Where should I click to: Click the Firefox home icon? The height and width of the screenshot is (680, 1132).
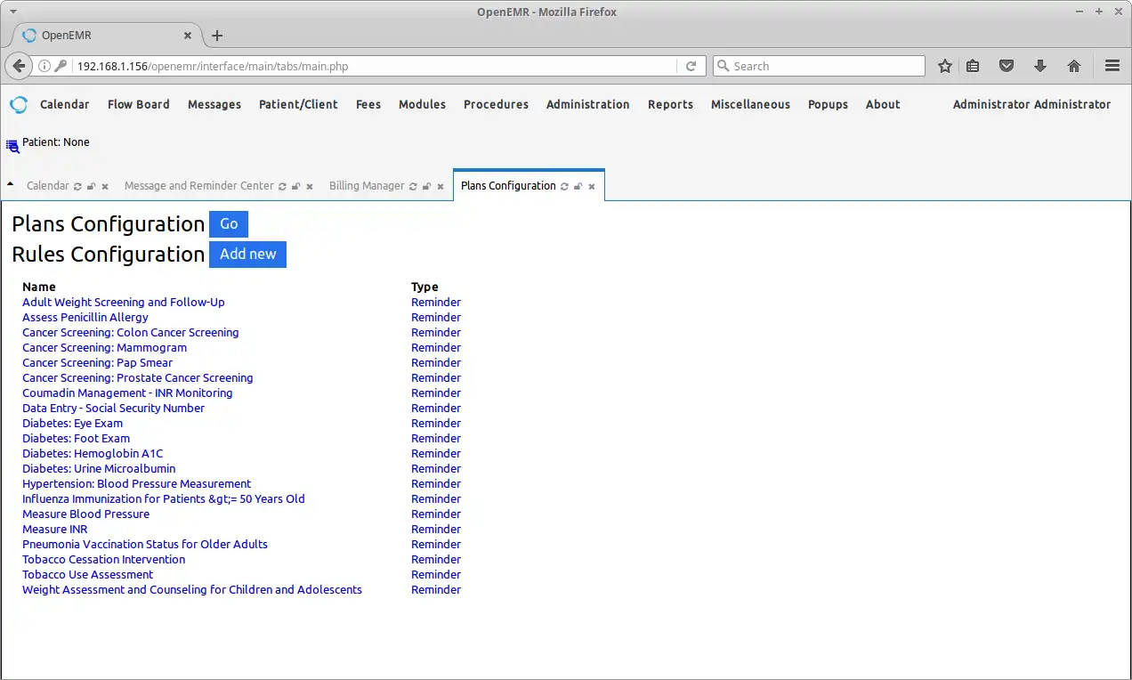[1073, 65]
